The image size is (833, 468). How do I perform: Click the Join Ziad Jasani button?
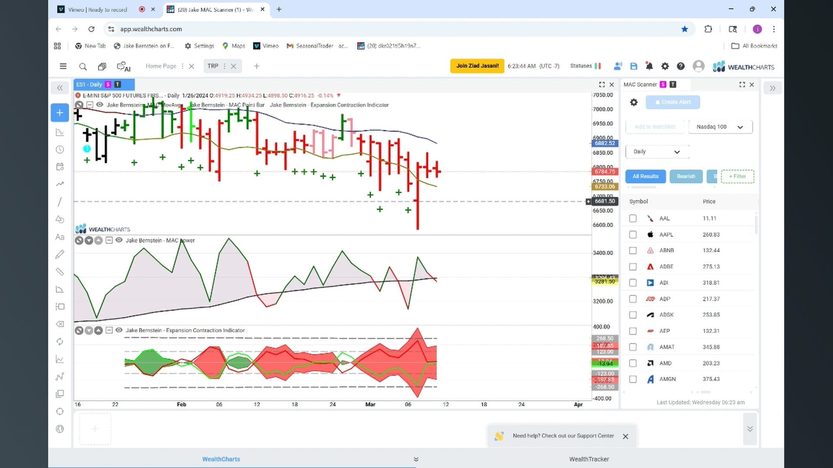point(477,66)
